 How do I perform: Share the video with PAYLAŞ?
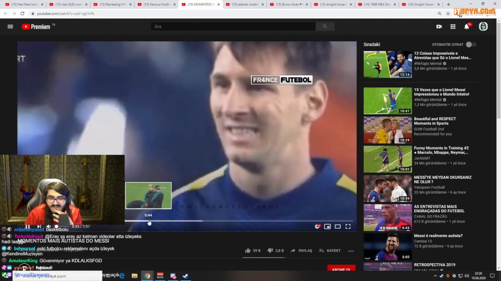click(301, 251)
